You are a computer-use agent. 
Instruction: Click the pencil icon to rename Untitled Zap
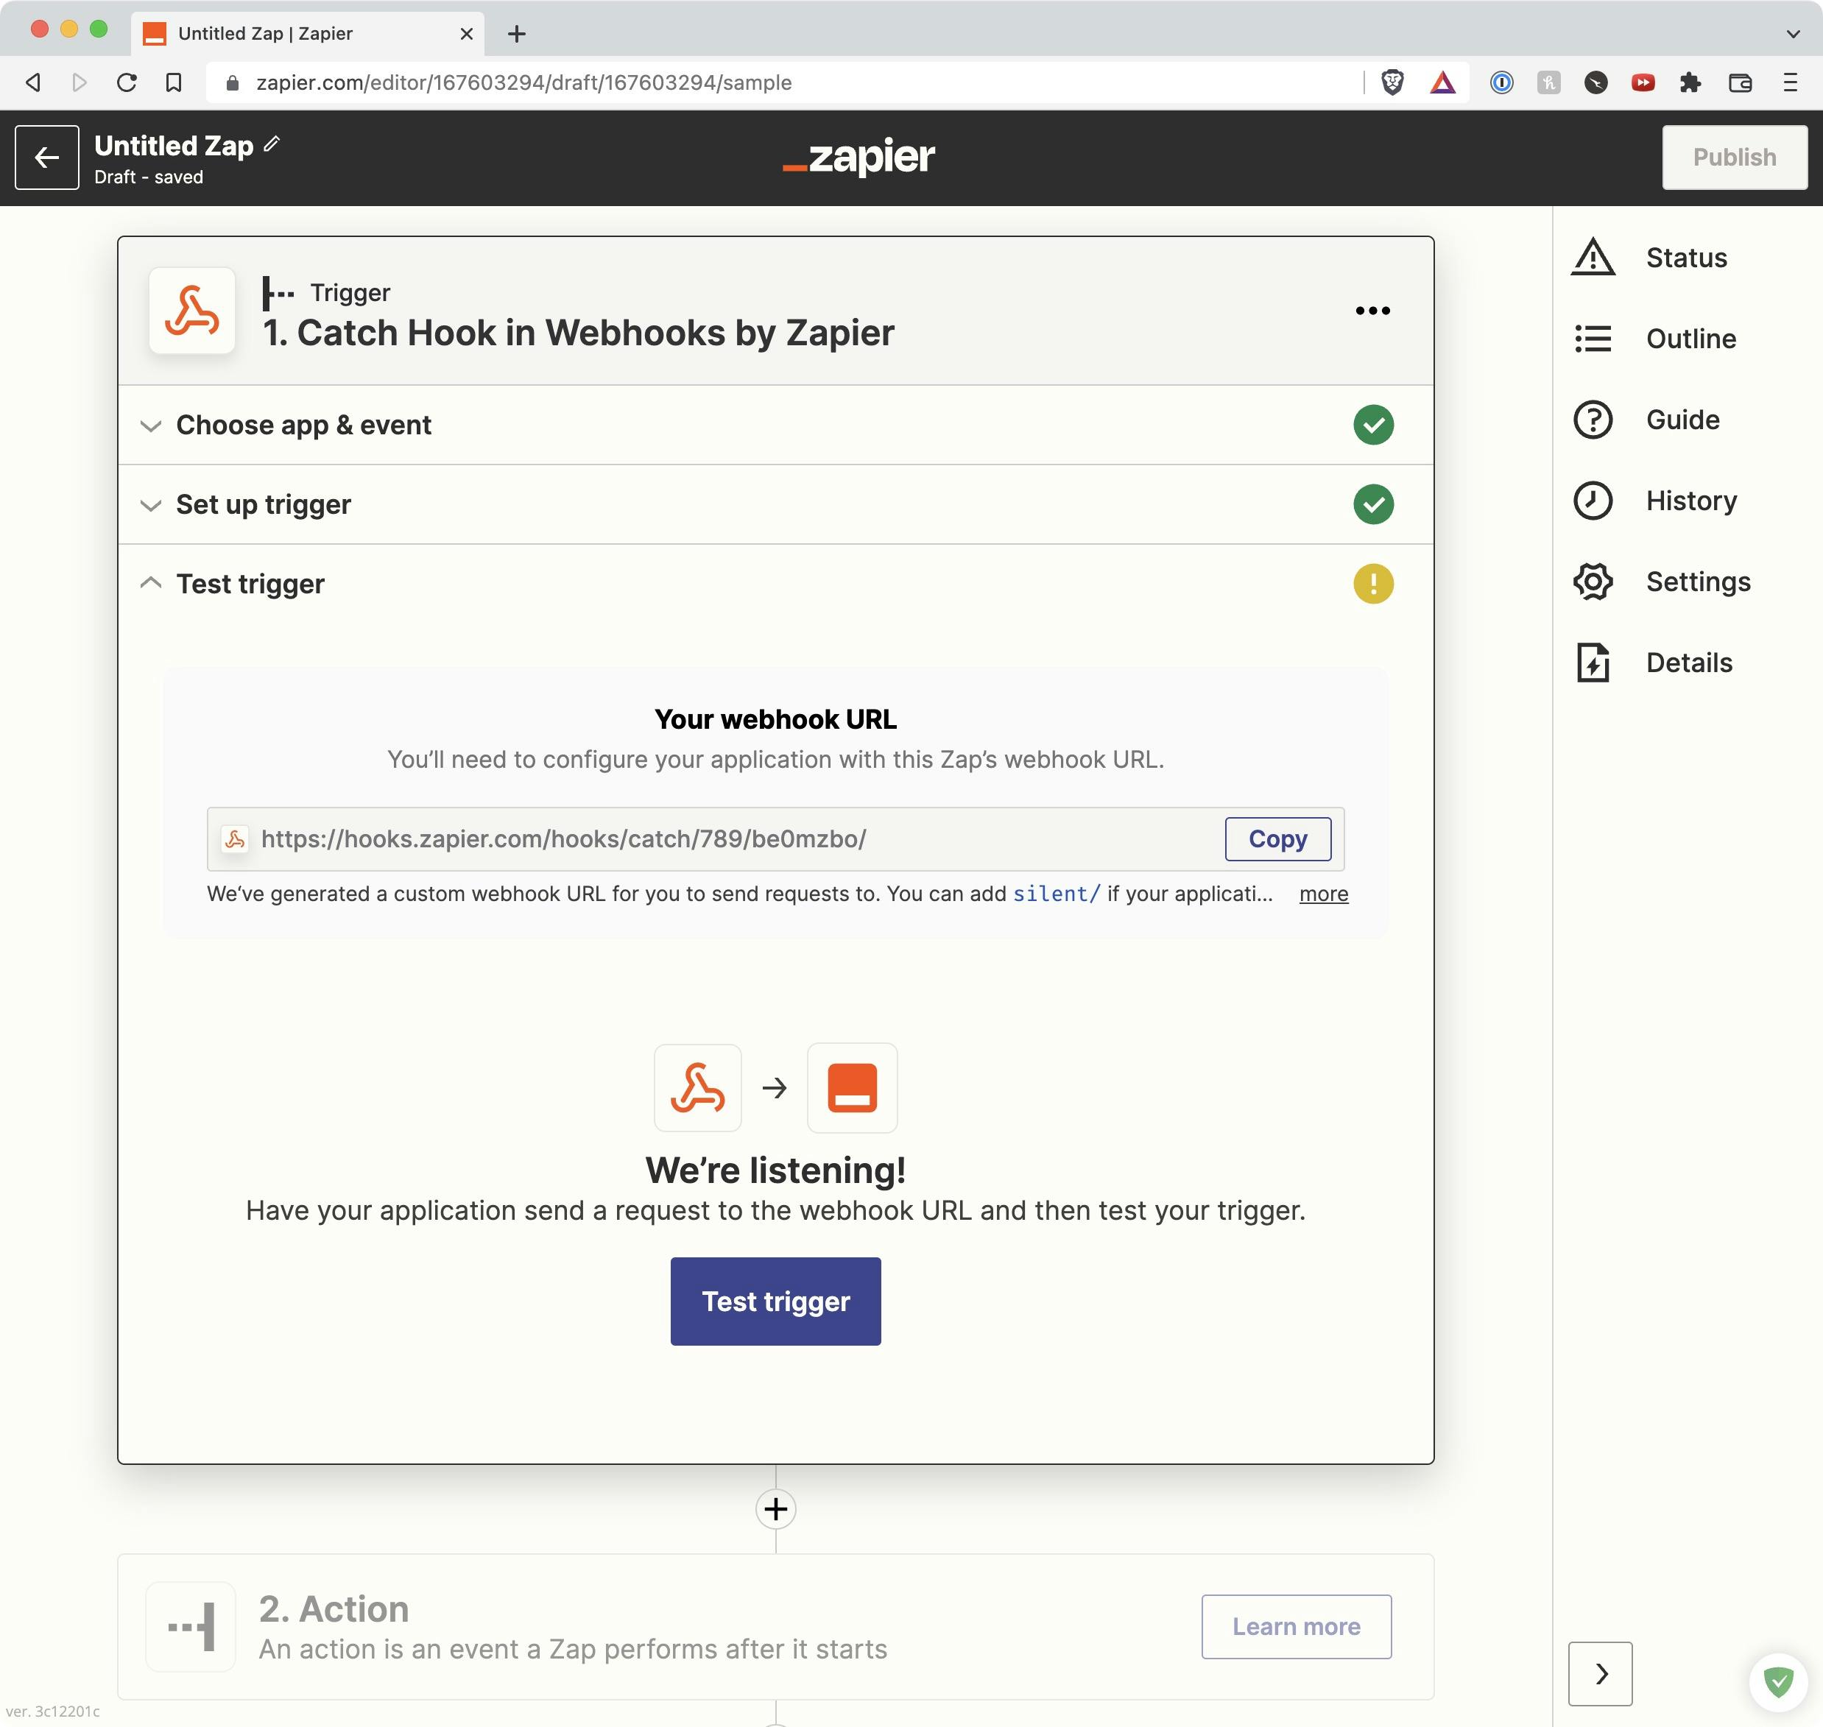[272, 144]
